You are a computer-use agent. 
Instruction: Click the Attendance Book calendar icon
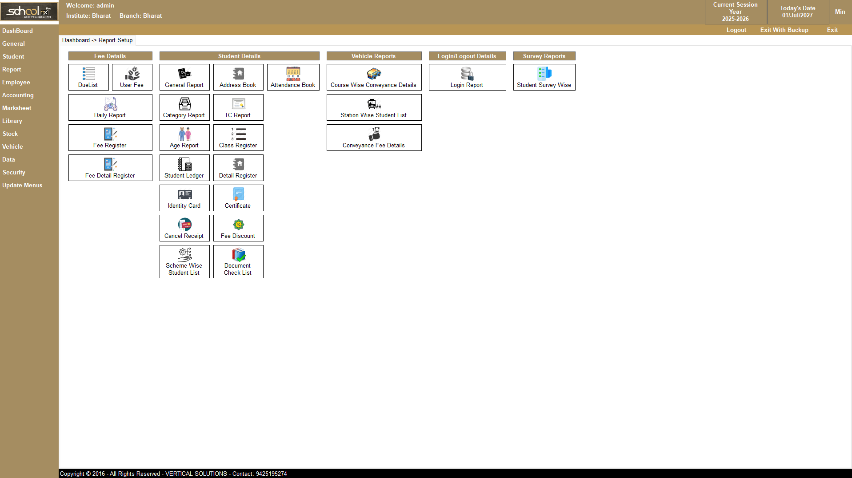click(293, 74)
